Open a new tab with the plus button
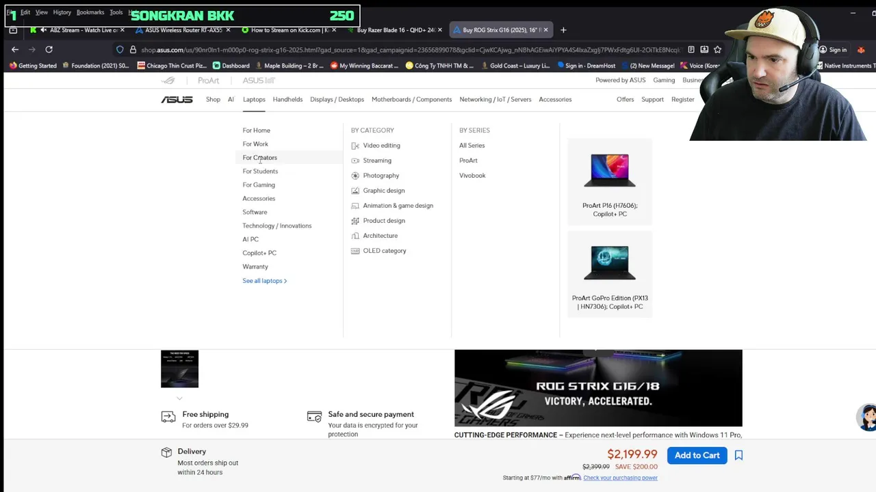 point(563,30)
